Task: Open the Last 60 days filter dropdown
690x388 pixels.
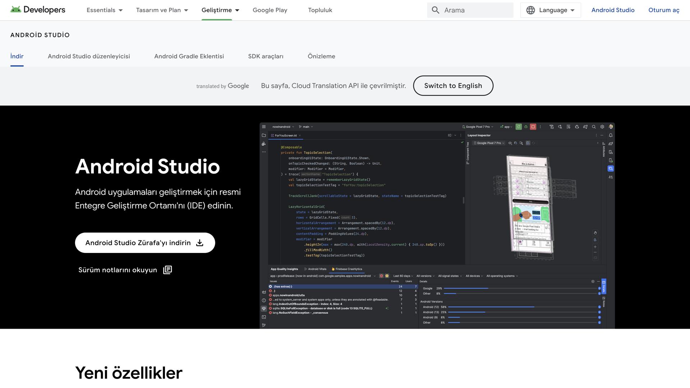Action: [401, 276]
